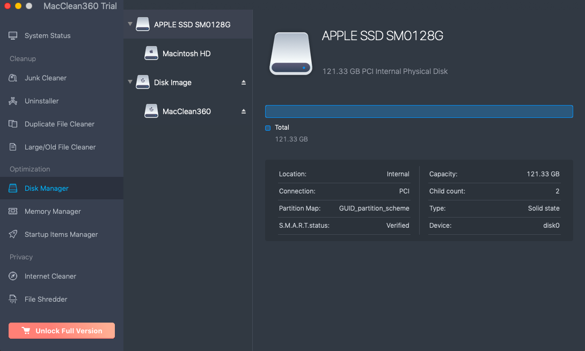
Task: Select APPLE SSD SM0128G in disk list
Action: [188, 24]
